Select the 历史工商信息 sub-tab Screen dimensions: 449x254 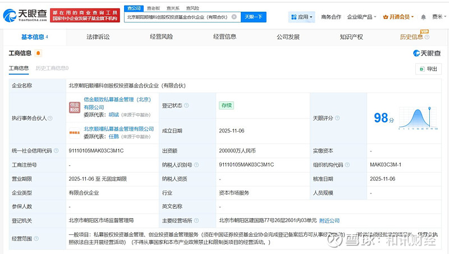tap(52, 68)
